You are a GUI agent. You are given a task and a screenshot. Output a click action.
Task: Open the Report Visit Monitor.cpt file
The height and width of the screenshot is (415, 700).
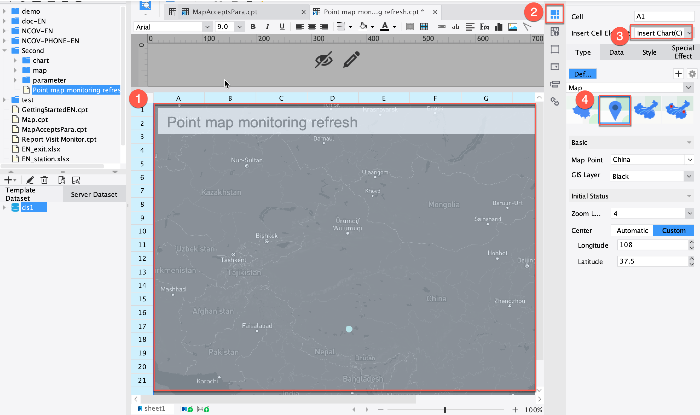coord(59,139)
